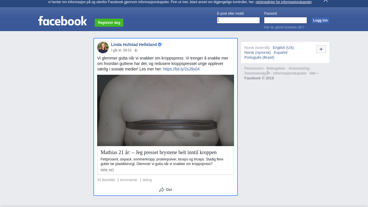Open Linda Hofstad Helleland's profile picture
The height and width of the screenshot is (207, 368).
click(103, 47)
